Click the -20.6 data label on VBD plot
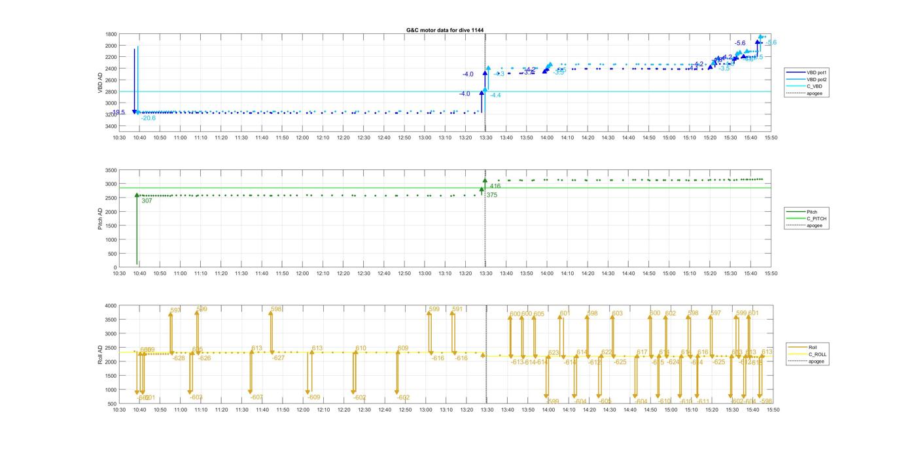Screen dimensions: 916x453 [x=148, y=118]
